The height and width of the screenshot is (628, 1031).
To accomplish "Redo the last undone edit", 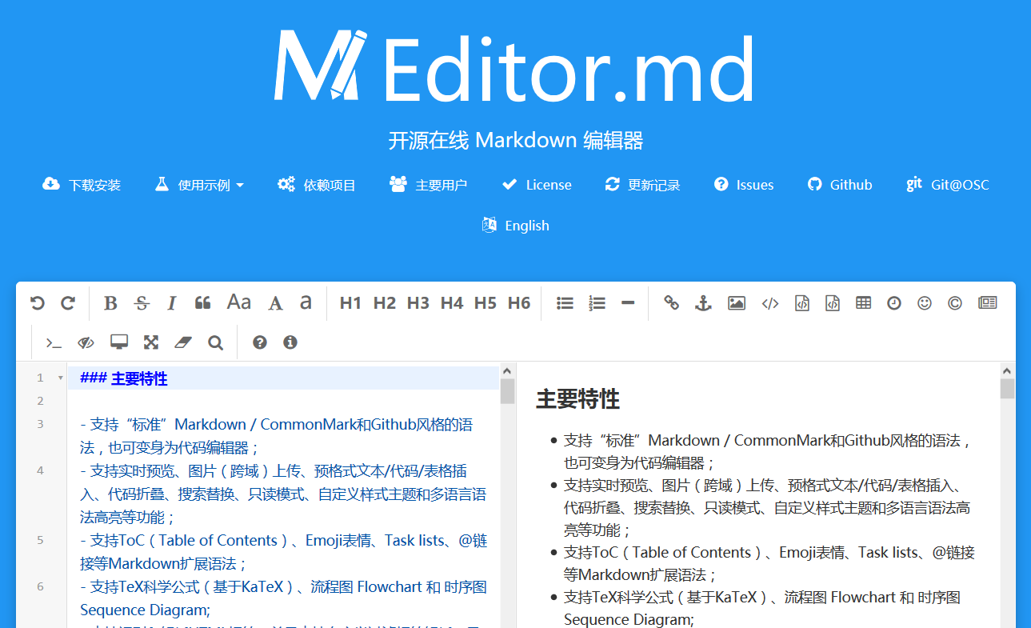I will pyautogui.click(x=68, y=303).
